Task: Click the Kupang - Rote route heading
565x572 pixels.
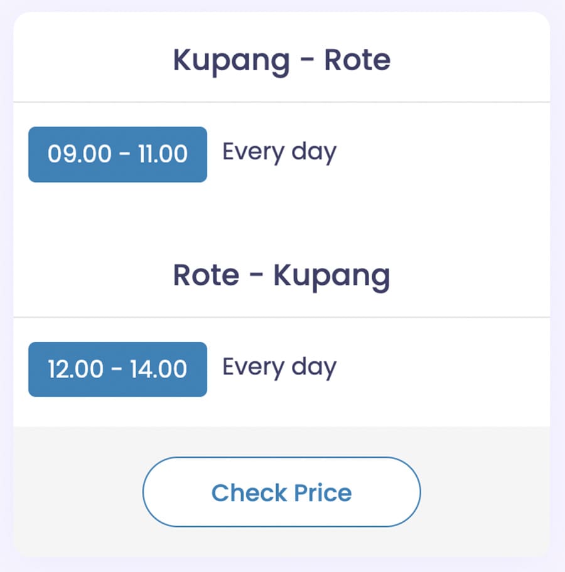Action: click(282, 61)
